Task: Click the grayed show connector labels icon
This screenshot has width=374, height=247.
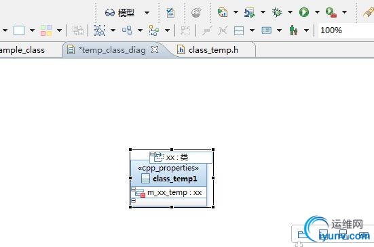Action: point(207,30)
